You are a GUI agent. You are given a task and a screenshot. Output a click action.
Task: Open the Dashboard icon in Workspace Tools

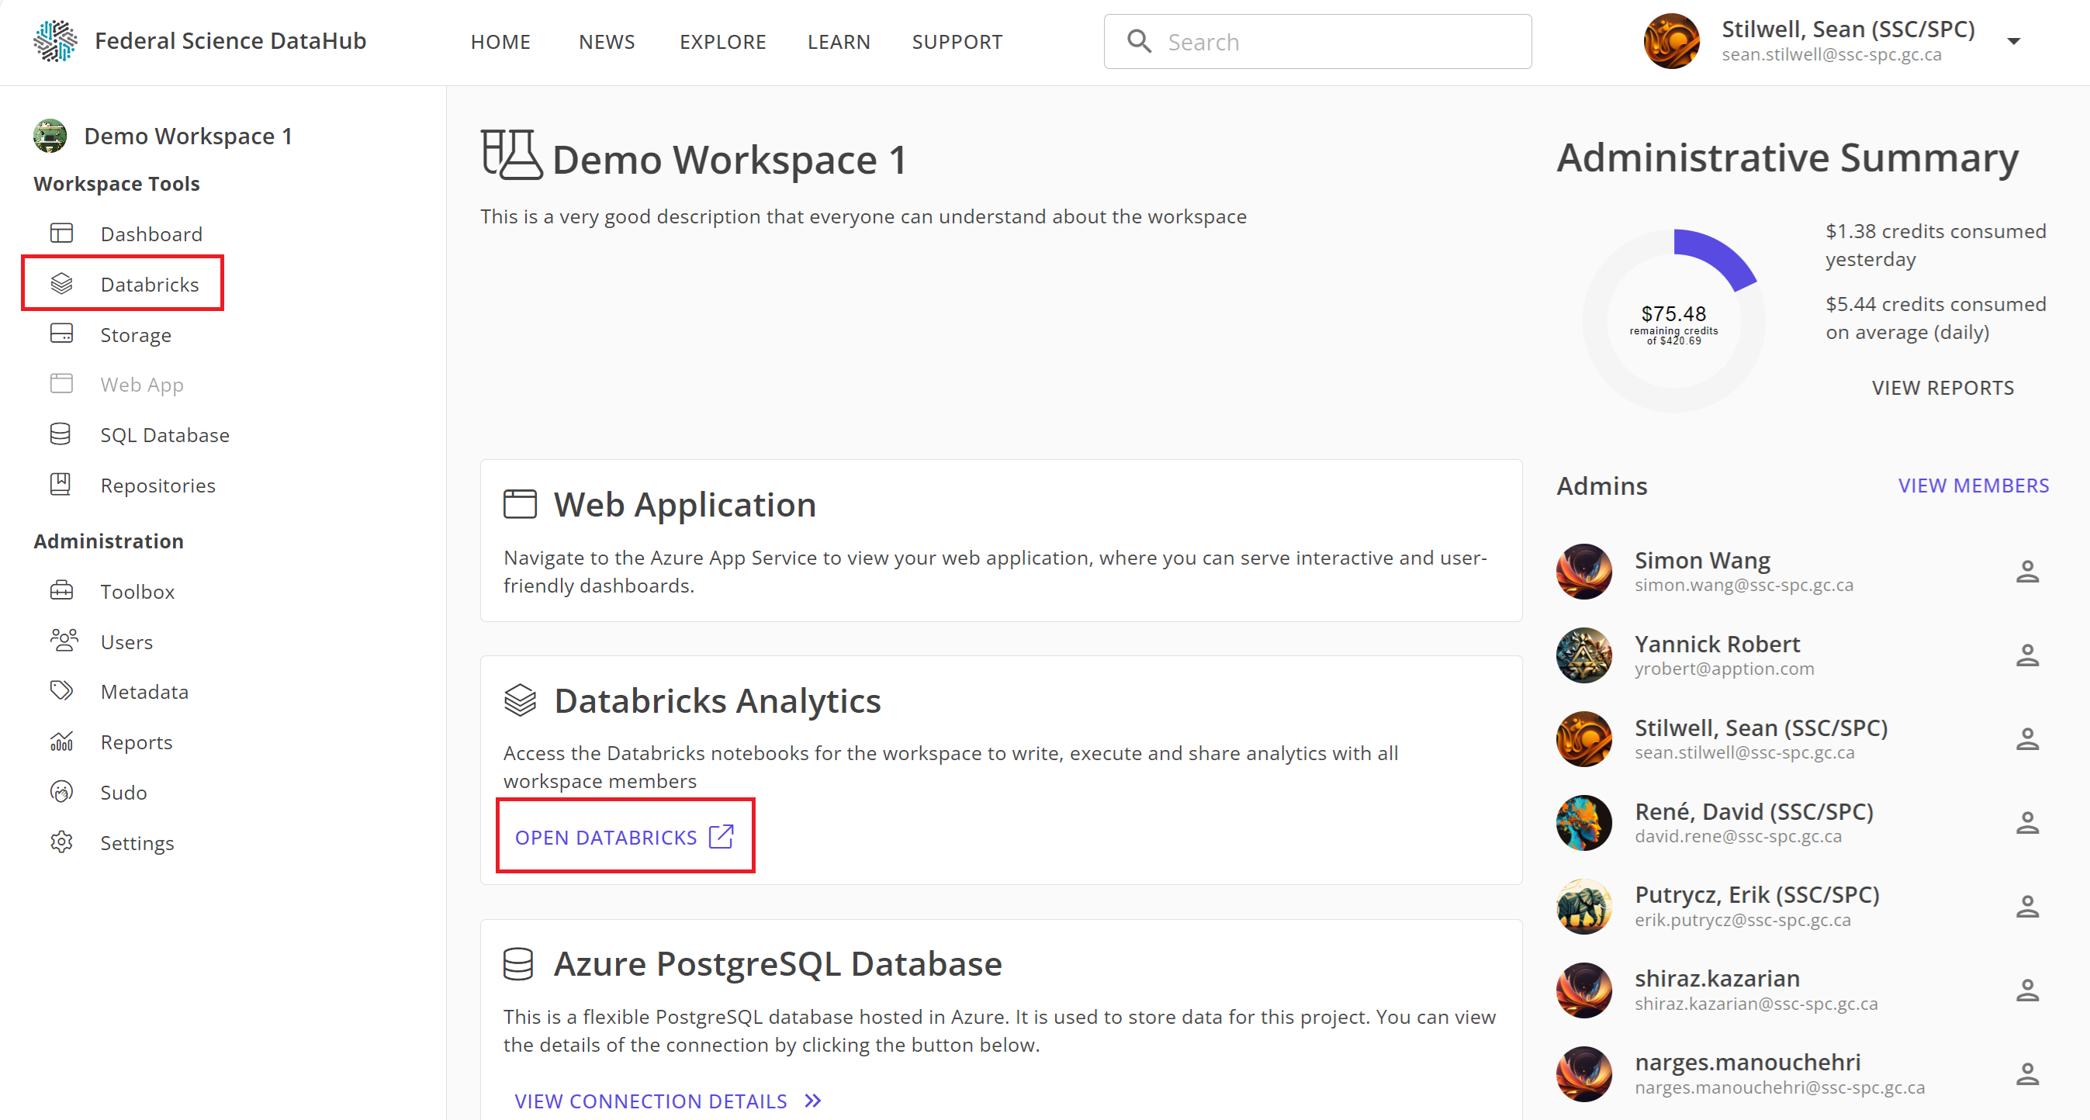tap(61, 233)
